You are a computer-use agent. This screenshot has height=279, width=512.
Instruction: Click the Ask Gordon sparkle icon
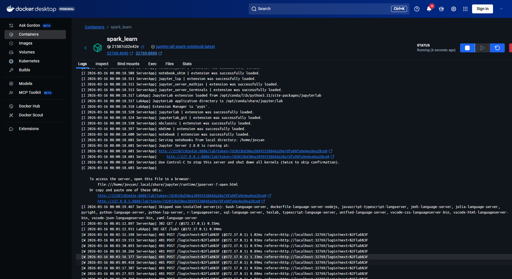(11, 26)
